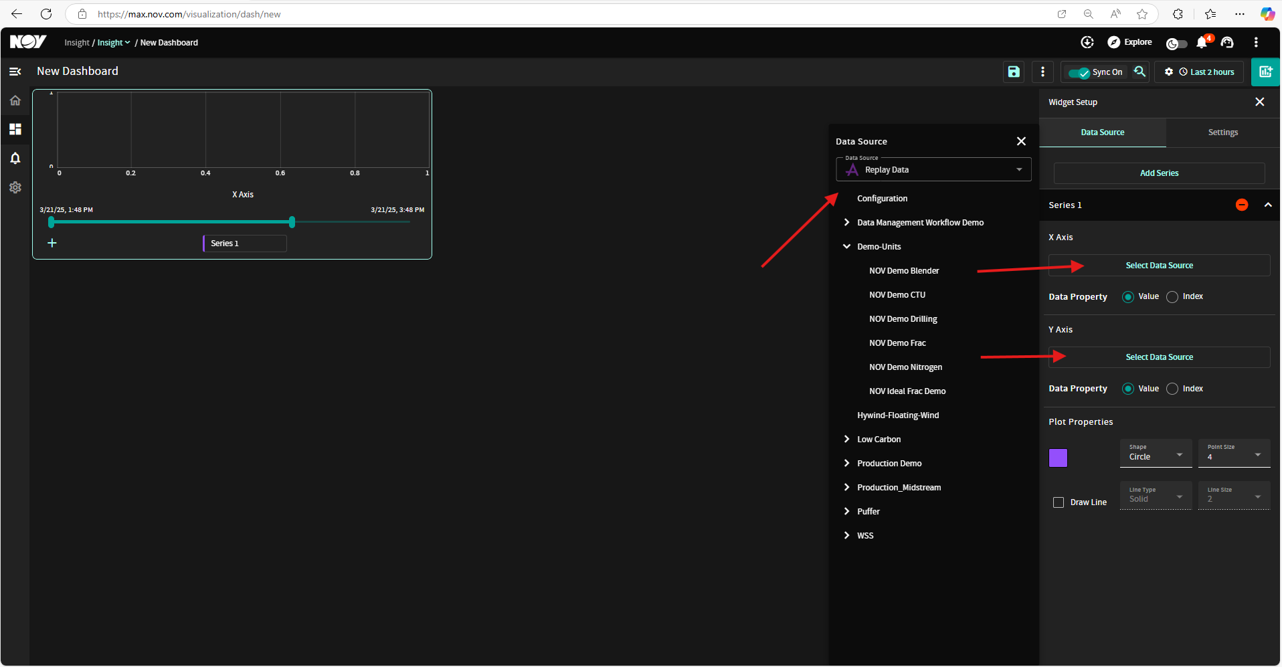Toggle the Sync On switch
This screenshot has width=1282, height=667.
coord(1079,72)
